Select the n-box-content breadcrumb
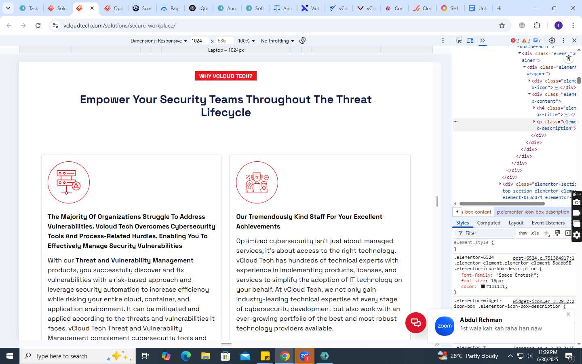 (x=476, y=212)
